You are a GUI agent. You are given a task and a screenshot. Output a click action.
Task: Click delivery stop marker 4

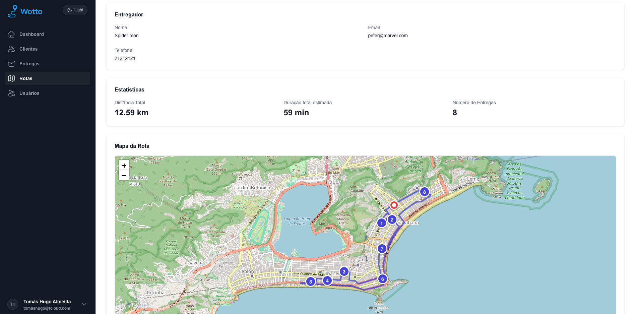tap(327, 281)
